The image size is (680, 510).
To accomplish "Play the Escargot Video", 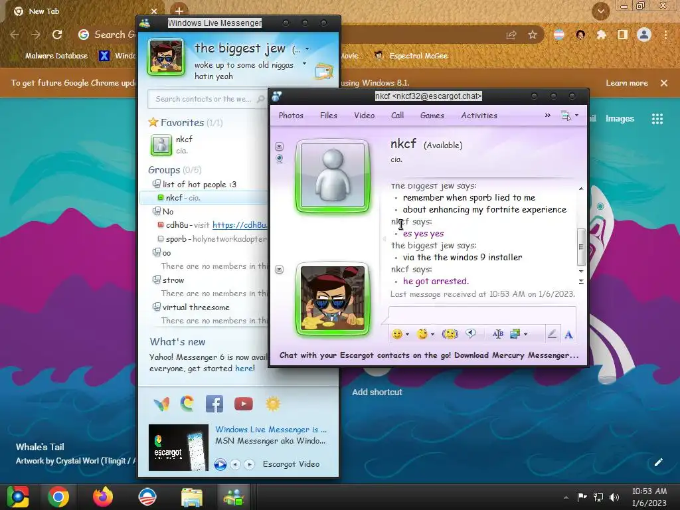I will point(220,464).
